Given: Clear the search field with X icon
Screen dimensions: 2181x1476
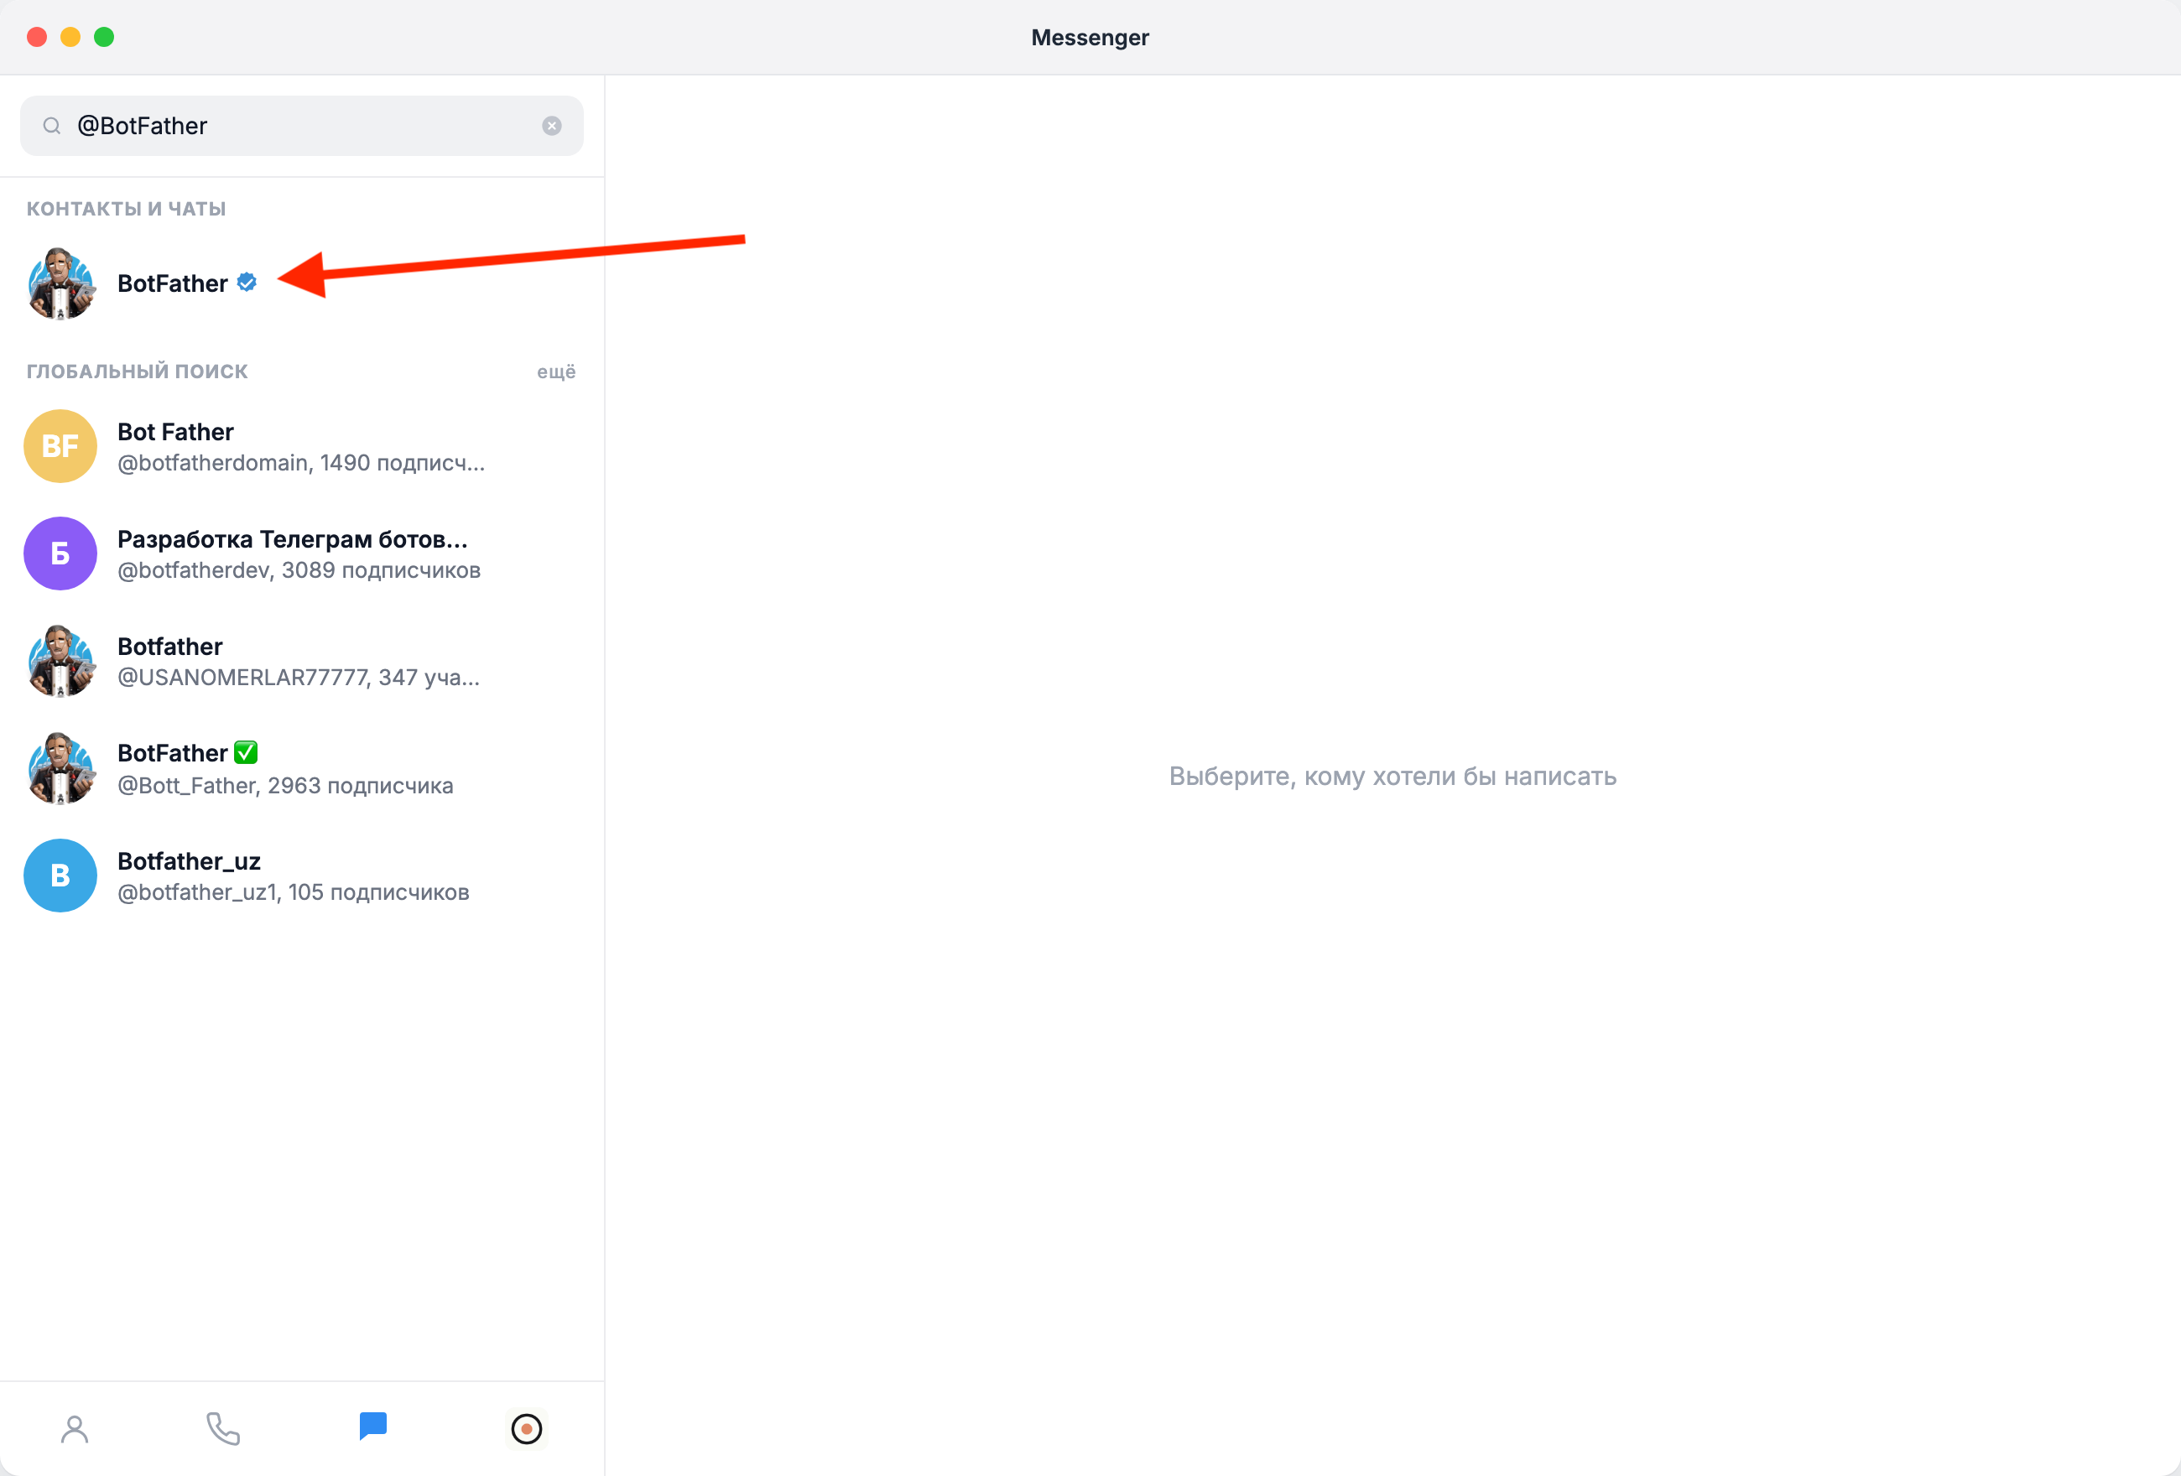Looking at the screenshot, I should pyautogui.click(x=552, y=126).
